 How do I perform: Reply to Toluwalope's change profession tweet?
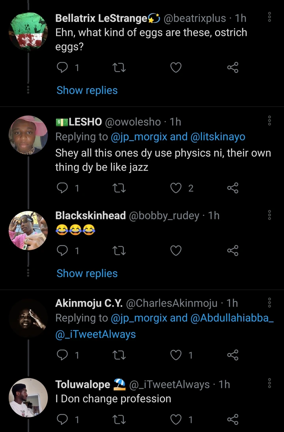[62, 419]
